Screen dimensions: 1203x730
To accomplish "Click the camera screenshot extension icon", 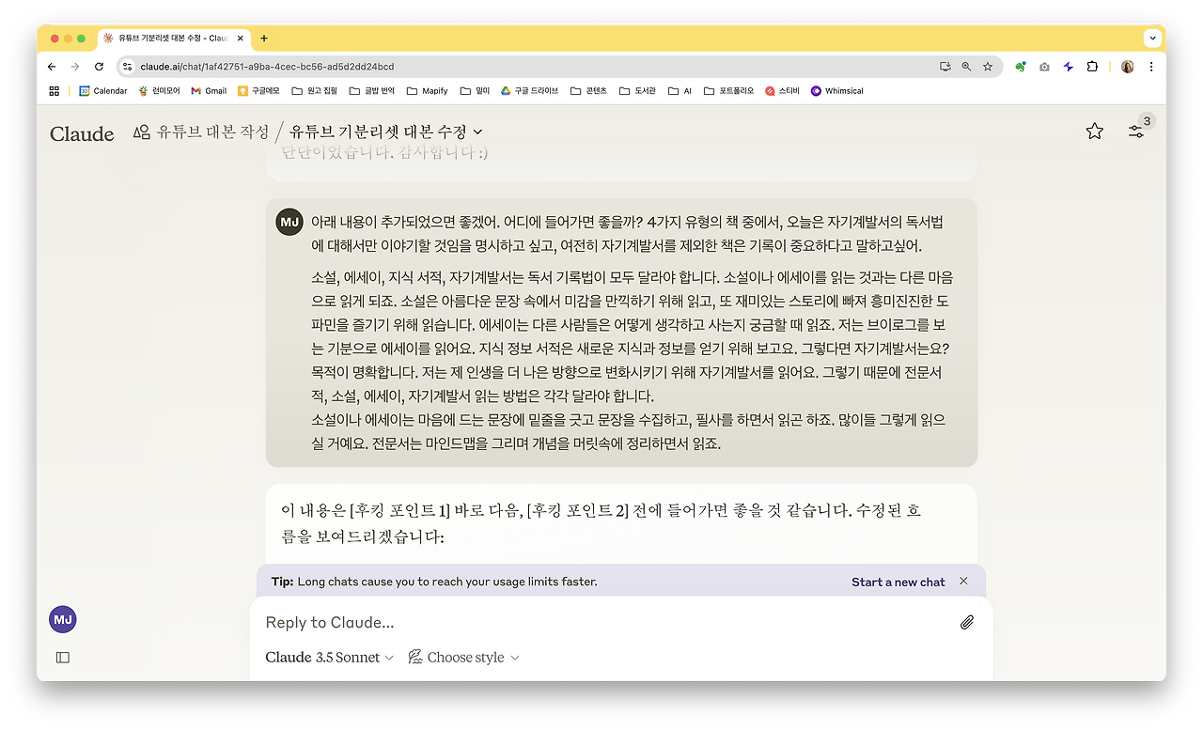I will pos(1043,68).
